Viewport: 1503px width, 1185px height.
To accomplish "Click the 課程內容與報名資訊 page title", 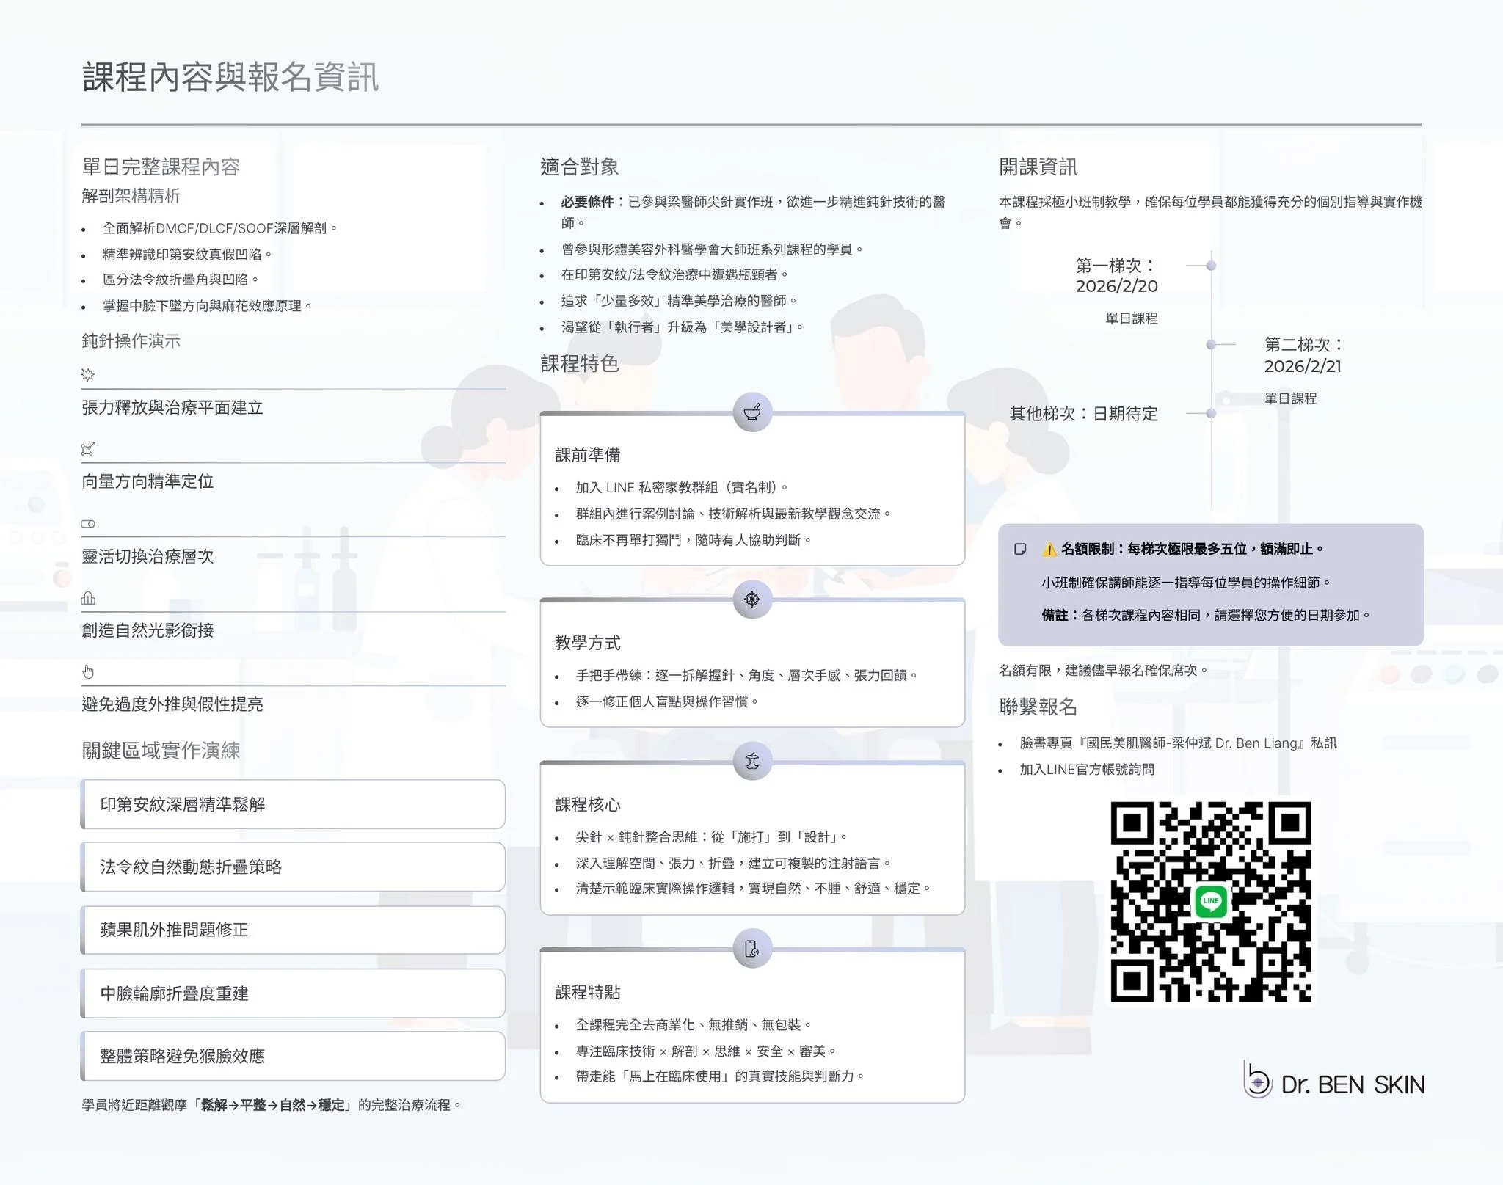I will 230,77.
